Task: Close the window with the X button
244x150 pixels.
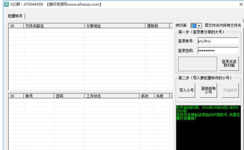Action: (241, 4)
